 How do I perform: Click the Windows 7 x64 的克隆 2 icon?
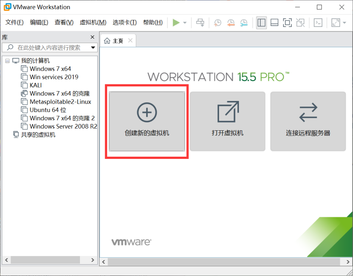click(24, 118)
